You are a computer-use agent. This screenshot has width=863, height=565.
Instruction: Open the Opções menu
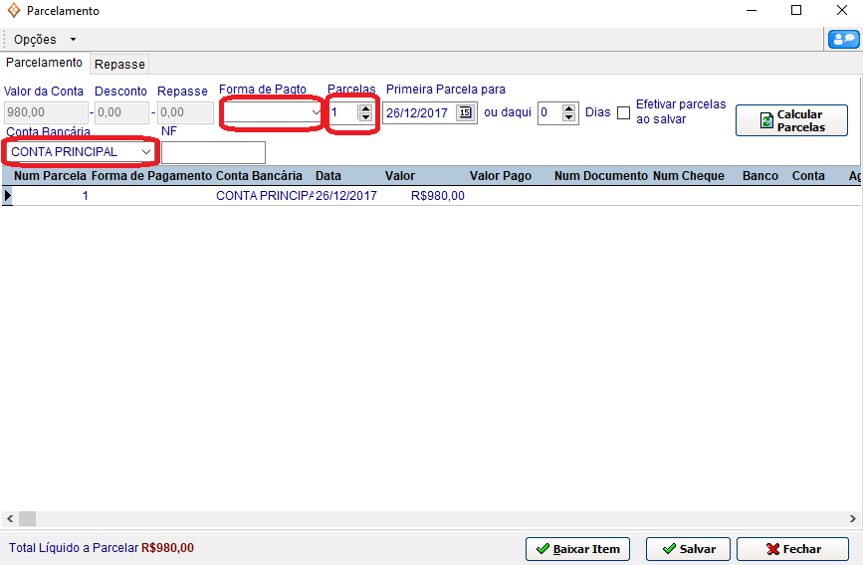coord(44,39)
